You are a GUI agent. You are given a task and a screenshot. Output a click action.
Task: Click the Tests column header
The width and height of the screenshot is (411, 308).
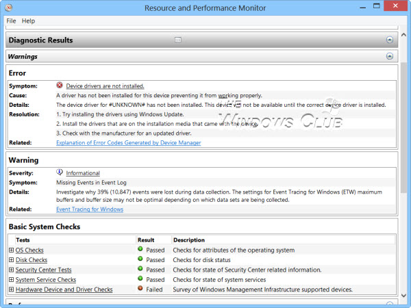pyautogui.click(x=23, y=240)
